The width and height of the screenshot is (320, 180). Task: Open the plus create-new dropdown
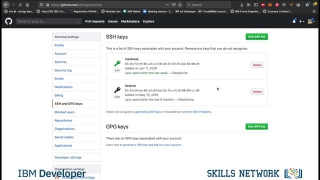click(301, 21)
